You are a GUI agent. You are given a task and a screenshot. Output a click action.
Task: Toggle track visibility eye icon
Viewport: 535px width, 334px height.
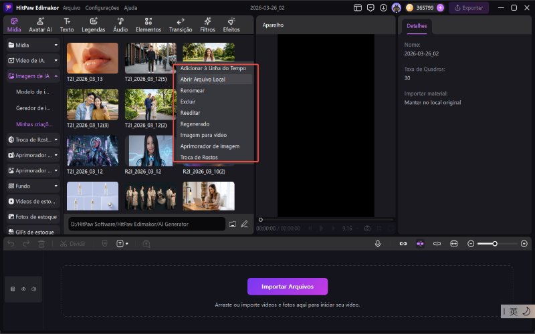(x=23, y=289)
